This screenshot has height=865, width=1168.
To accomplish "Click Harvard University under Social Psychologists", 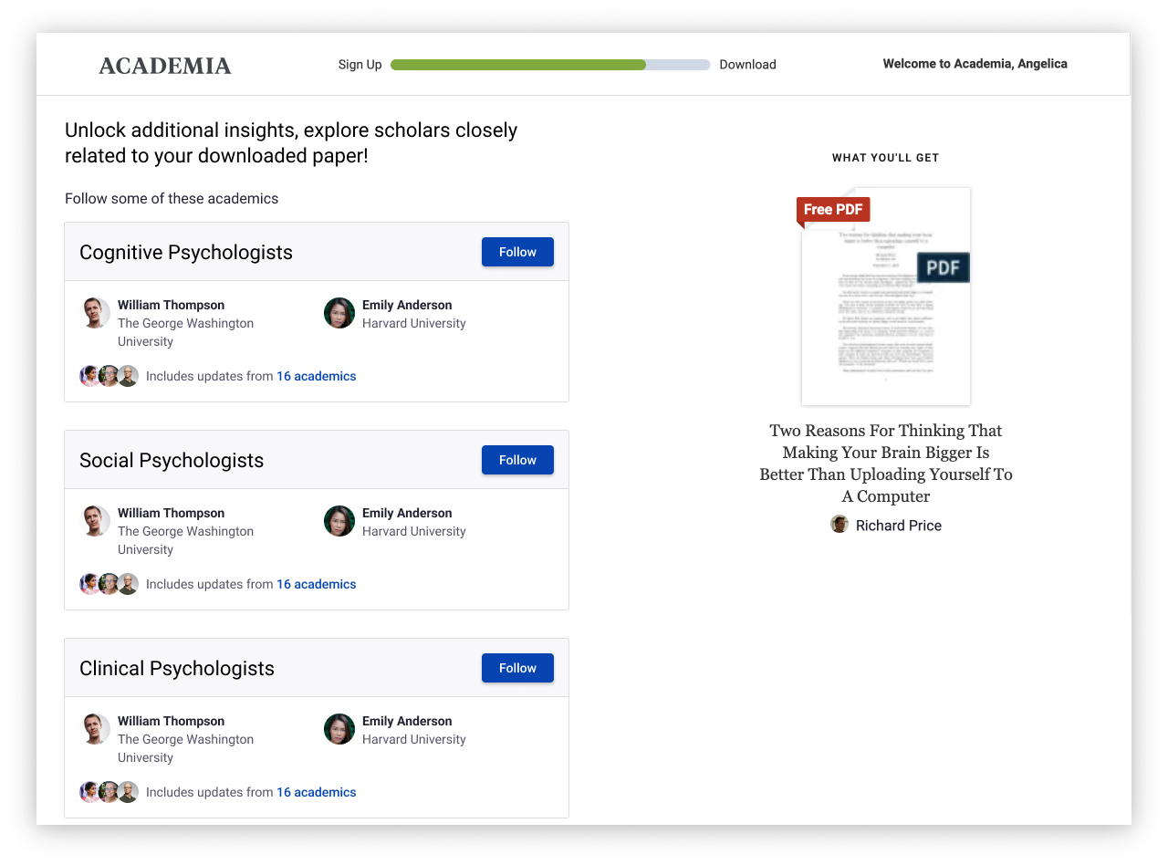I will 414,531.
